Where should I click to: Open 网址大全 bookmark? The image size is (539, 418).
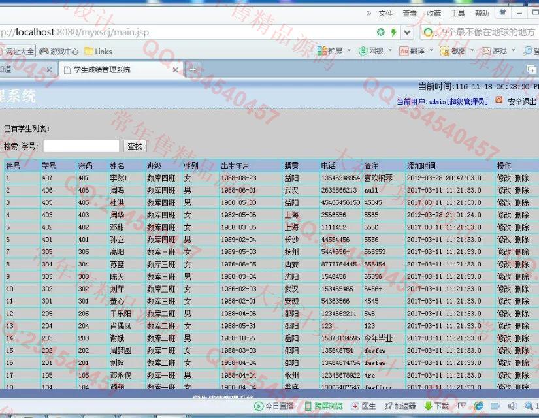(19, 51)
